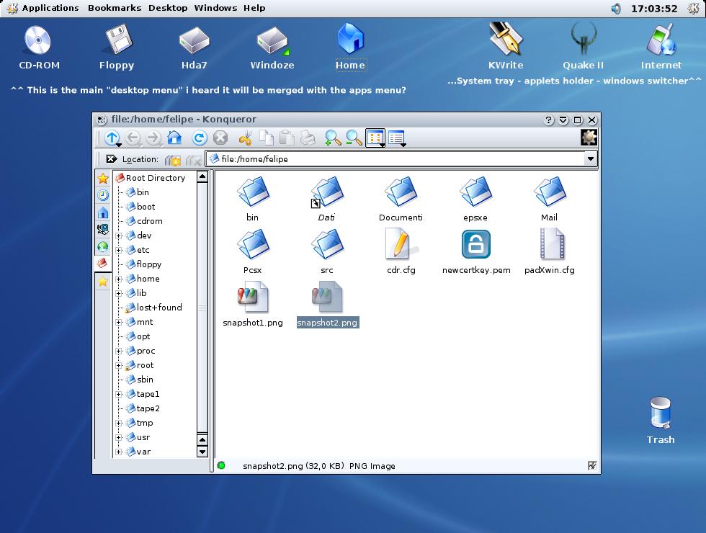Image resolution: width=706 pixels, height=533 pixels.
Task: Open the Help menu
Action: [x=254, y=8]
